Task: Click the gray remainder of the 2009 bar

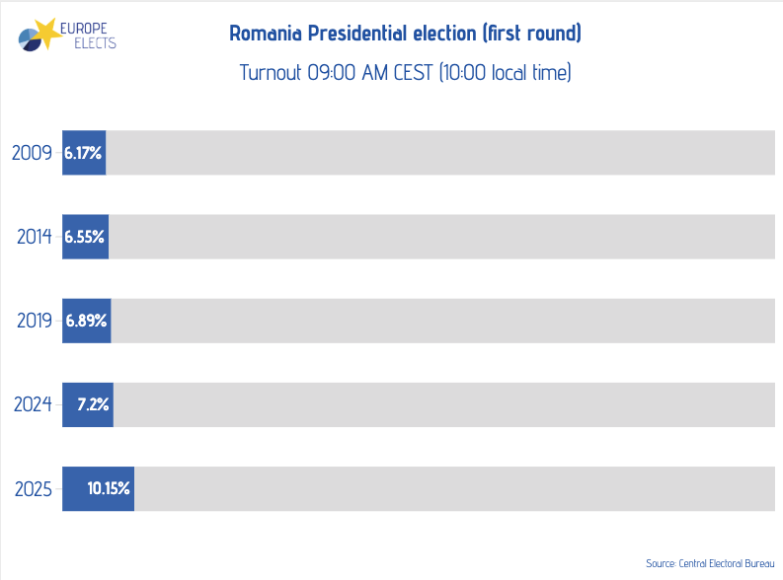Action: 439,153
